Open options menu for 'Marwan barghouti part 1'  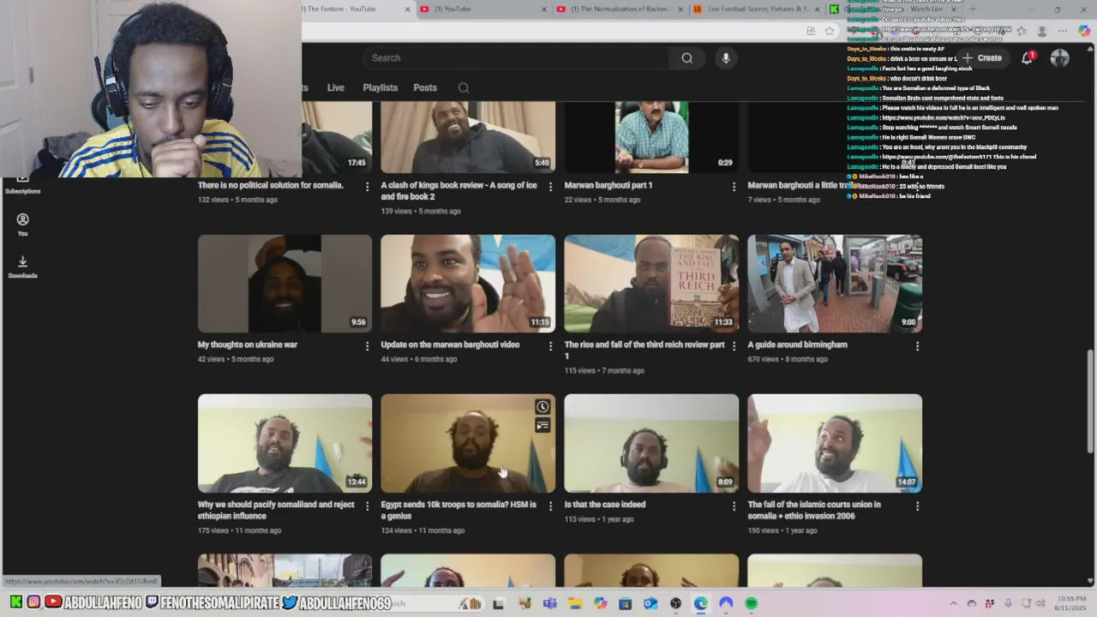click(x=734, y=186)
